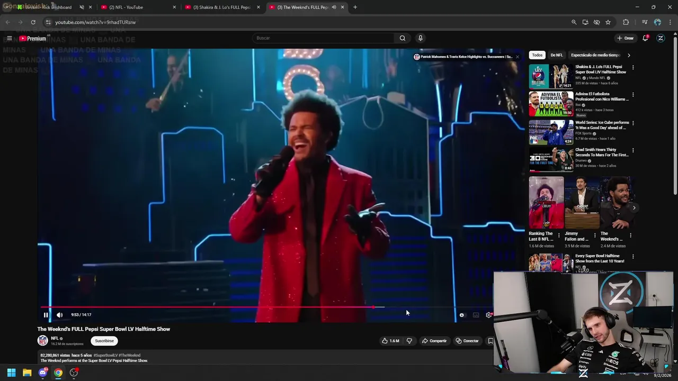Open the Crear create button

625,38
